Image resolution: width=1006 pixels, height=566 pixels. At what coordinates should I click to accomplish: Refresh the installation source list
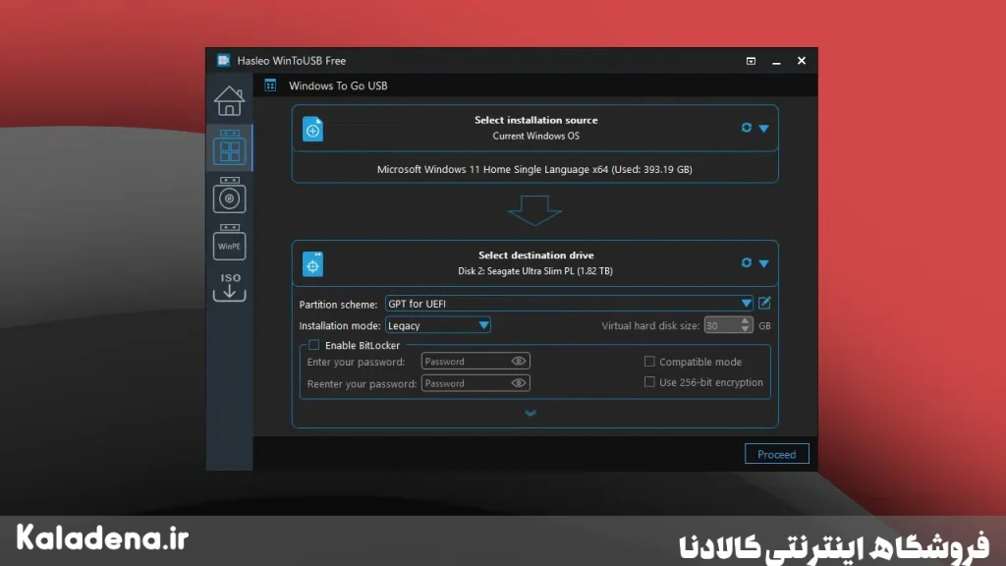[x=747, y=128]
